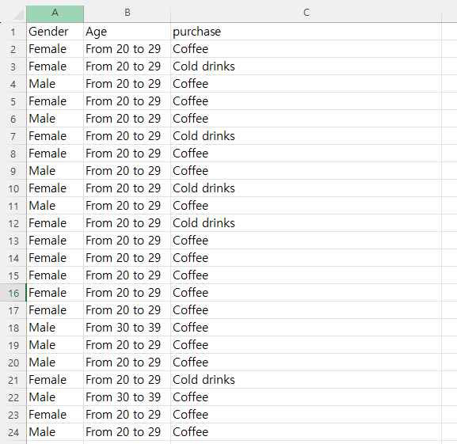This screenshot has width=457, height=444.
Task: Click 'Coffee' in row 20
Action: point(190,362)
